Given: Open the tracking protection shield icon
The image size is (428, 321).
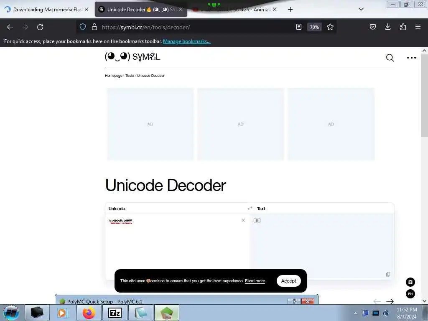Looking at the screenshot, I should coord(83,27).
